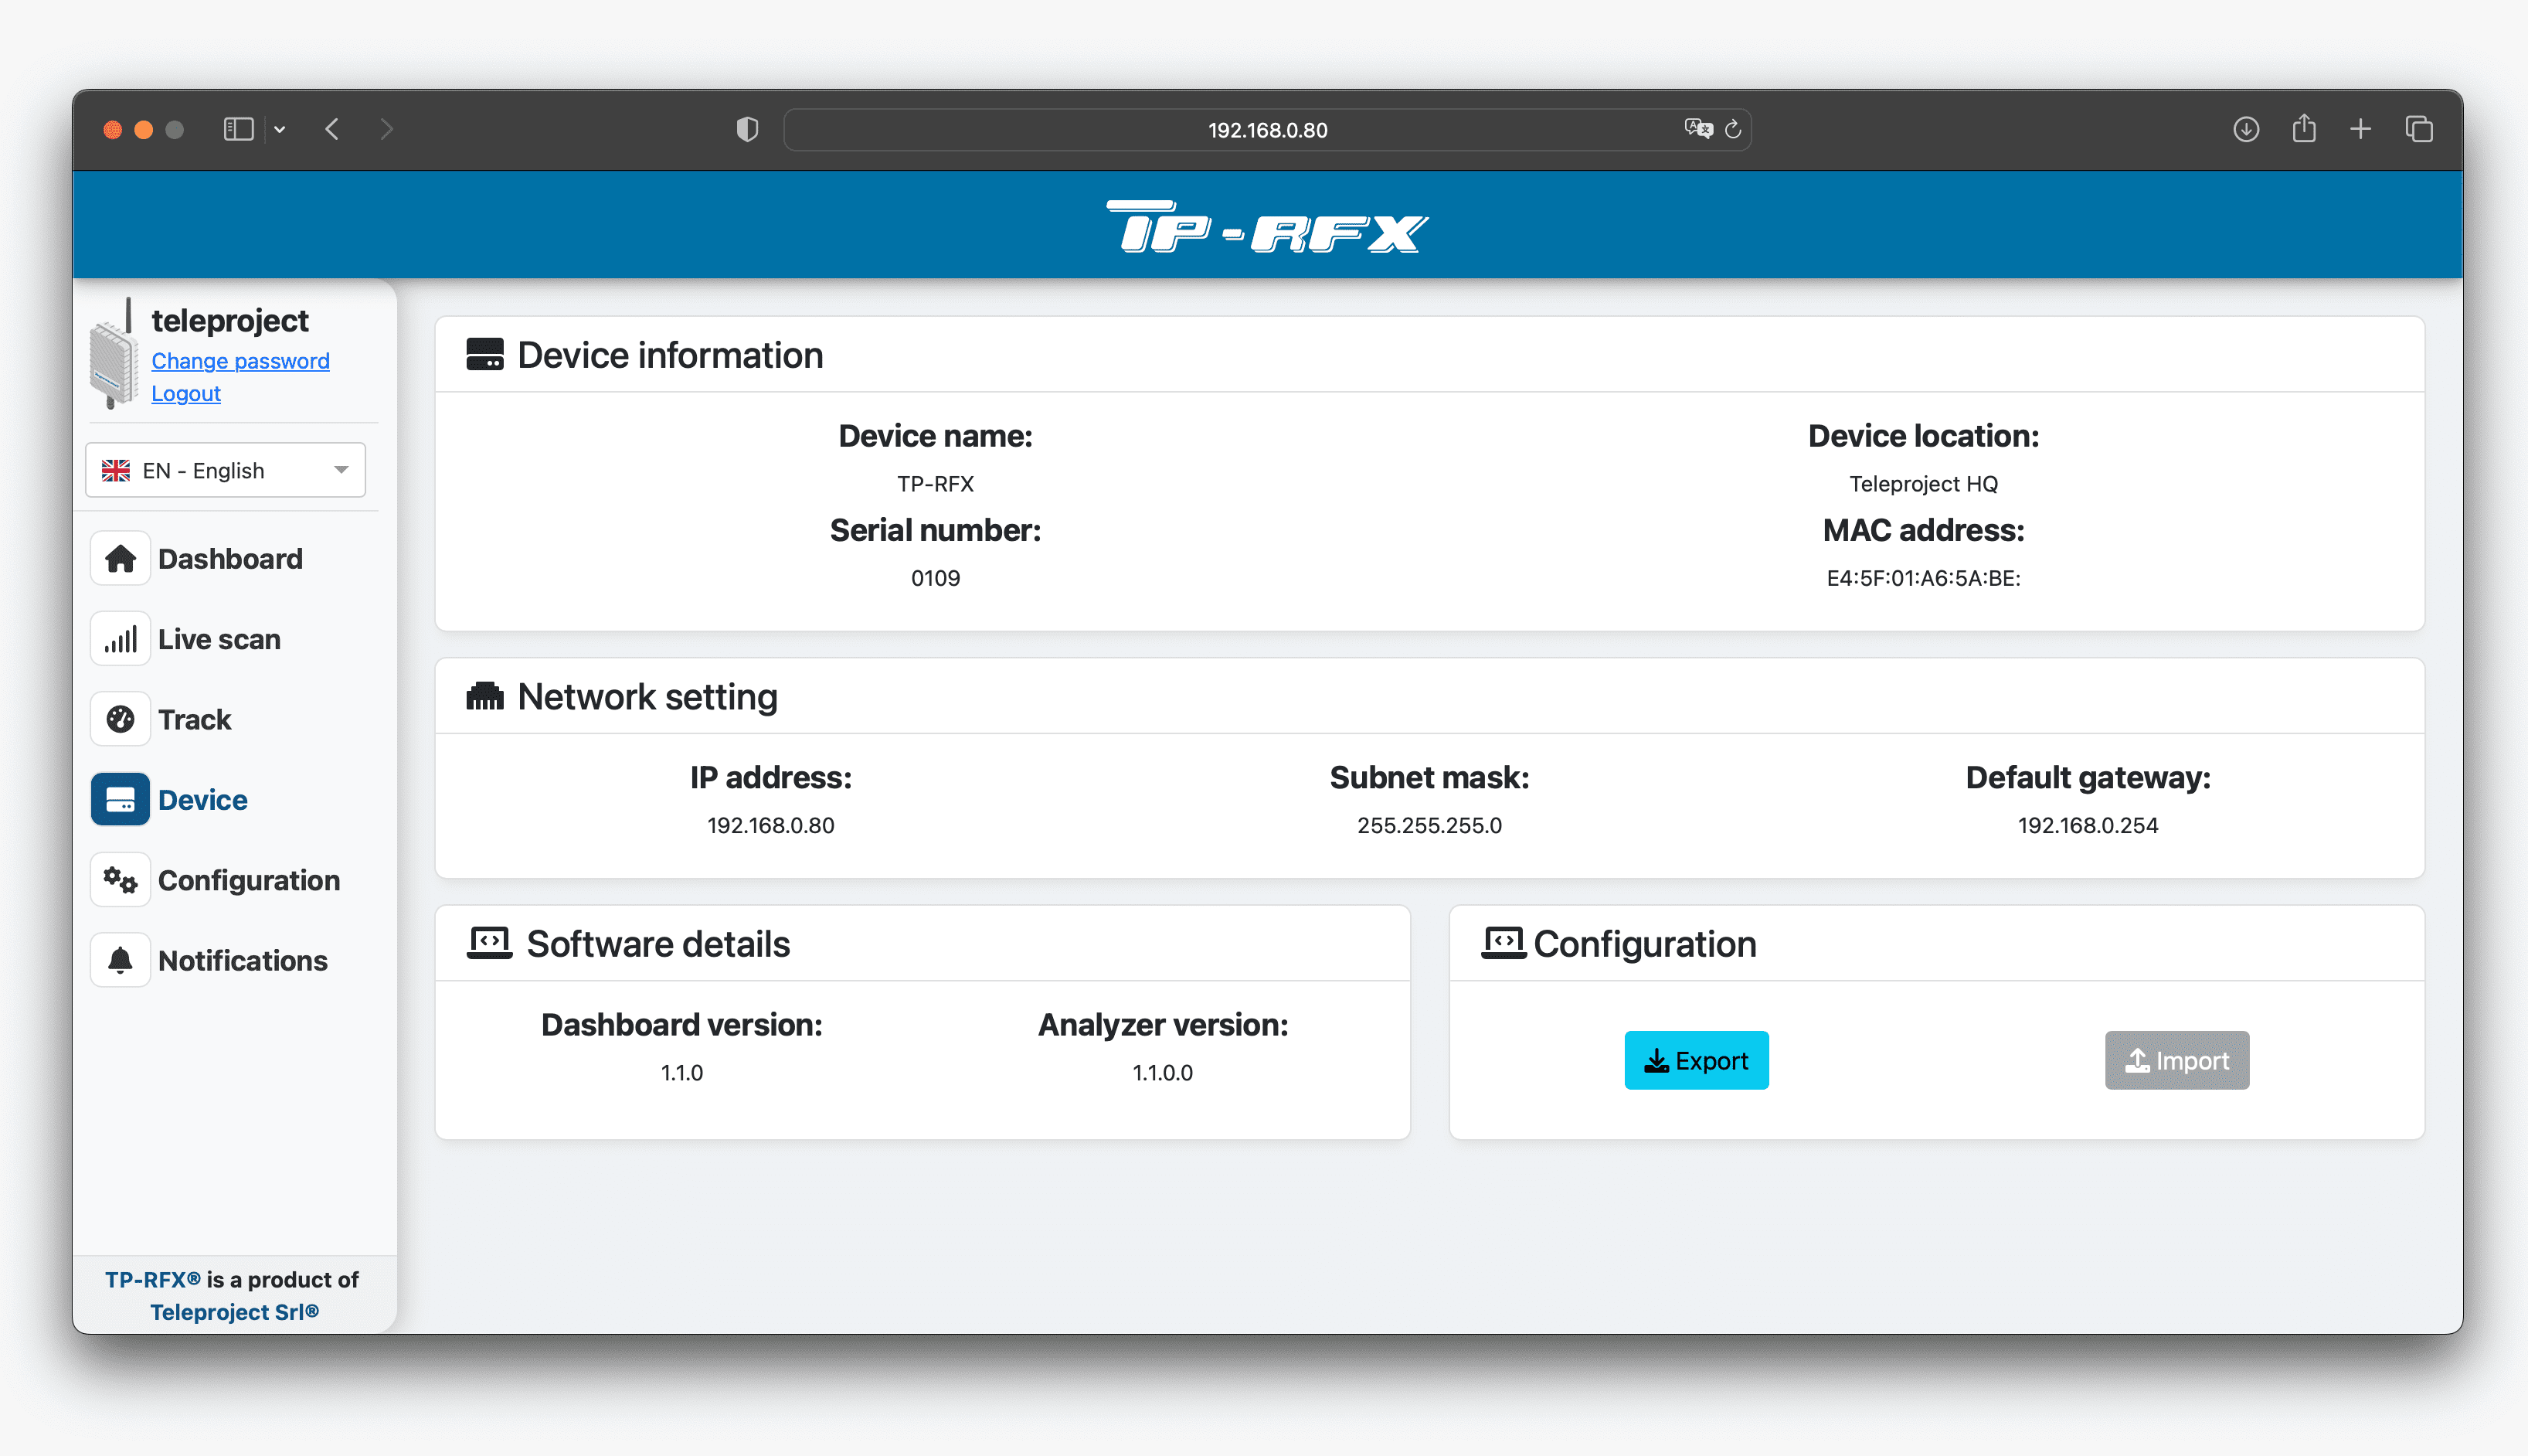Click the Device information header icon
The image size is (2528, 1456).
coord(484,355)
